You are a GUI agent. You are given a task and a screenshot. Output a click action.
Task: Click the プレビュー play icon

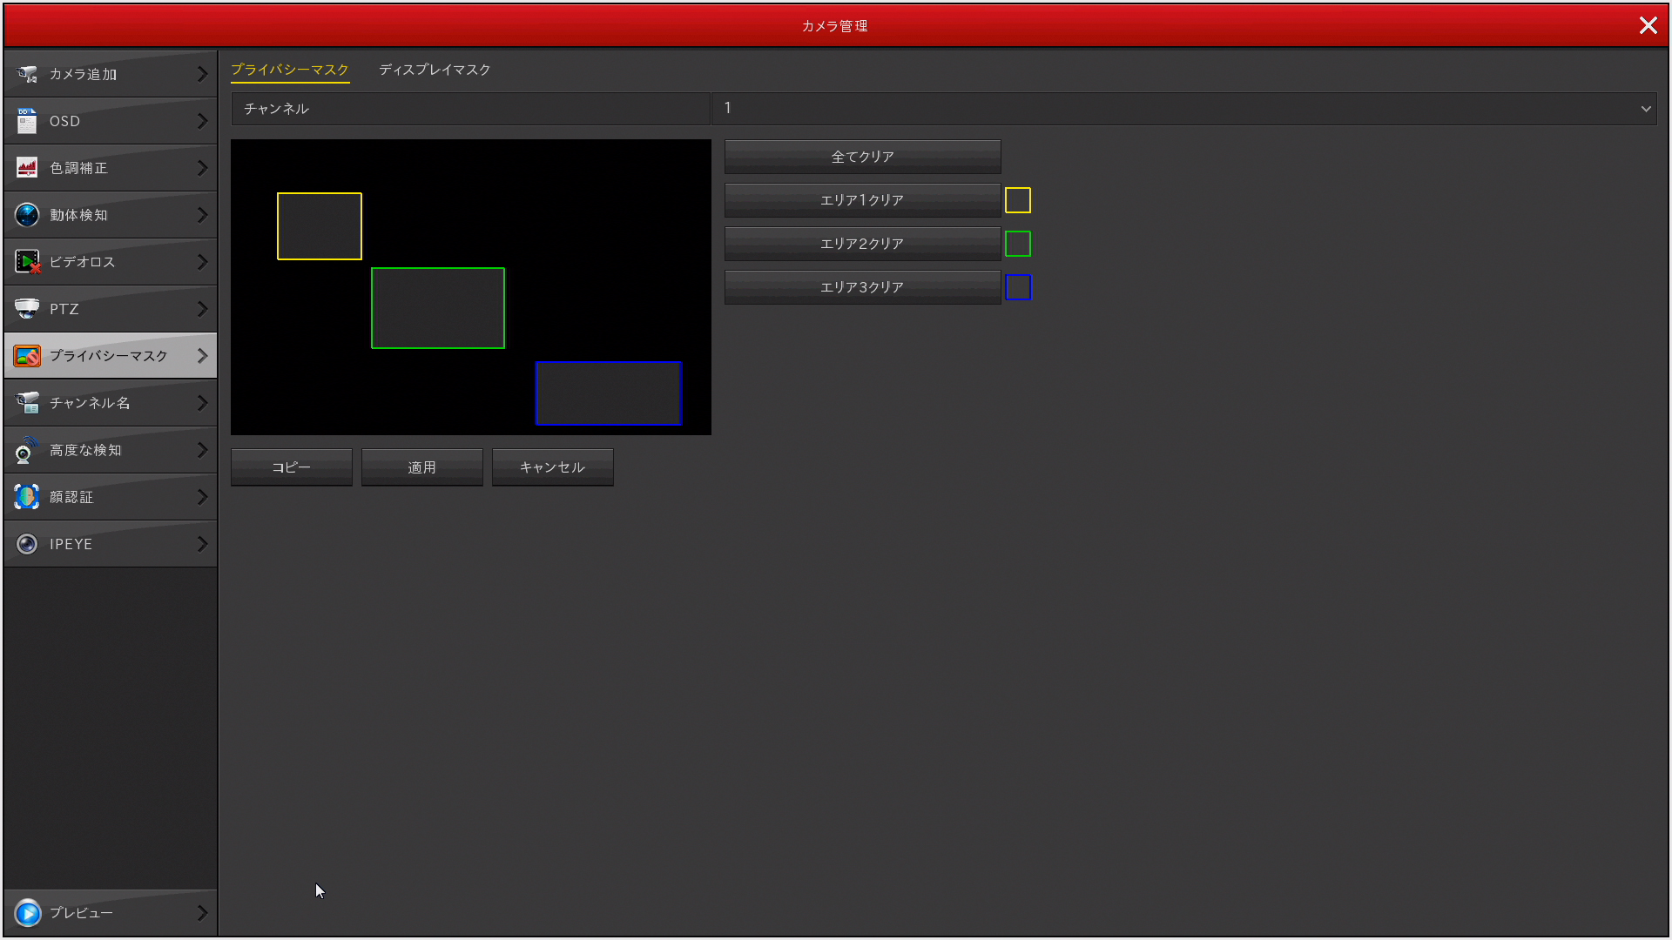[27, 913]
